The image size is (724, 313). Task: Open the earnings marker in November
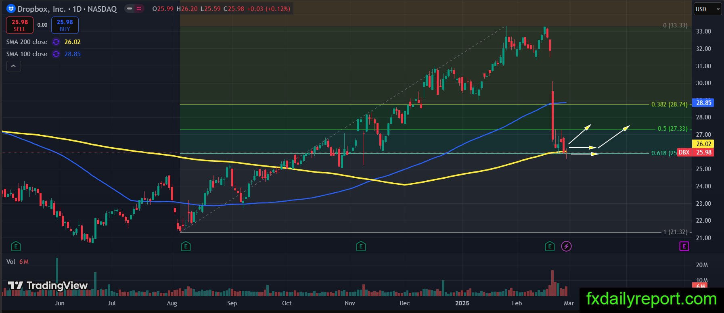pos(361,246)
